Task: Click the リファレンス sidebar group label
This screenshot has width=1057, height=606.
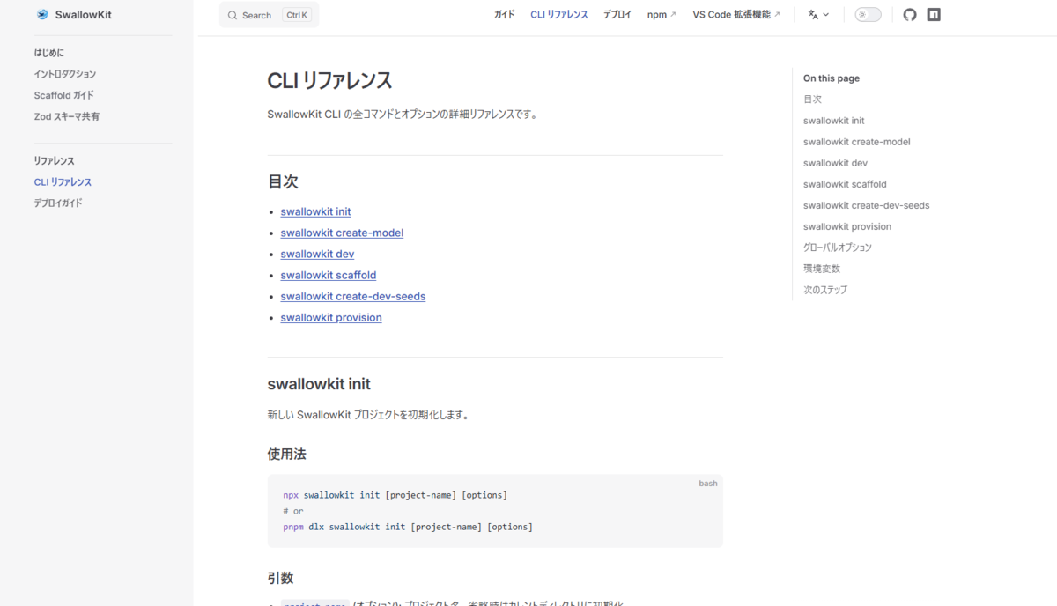Action: coord(55,161)
